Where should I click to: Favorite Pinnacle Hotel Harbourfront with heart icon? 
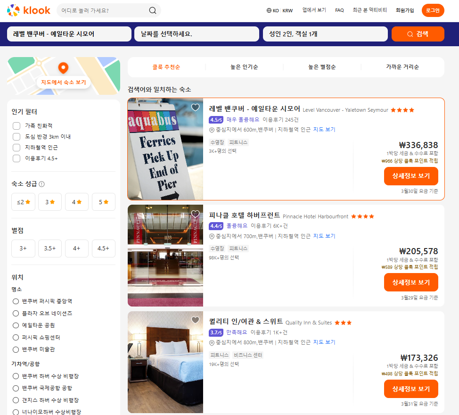point(195,214)
